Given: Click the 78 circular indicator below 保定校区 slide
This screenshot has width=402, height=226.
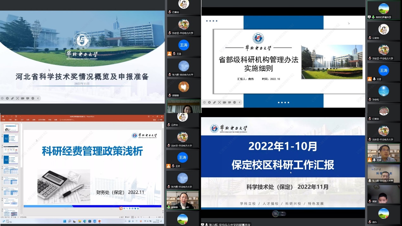Looking at the screenshot, I should [276, 214].
